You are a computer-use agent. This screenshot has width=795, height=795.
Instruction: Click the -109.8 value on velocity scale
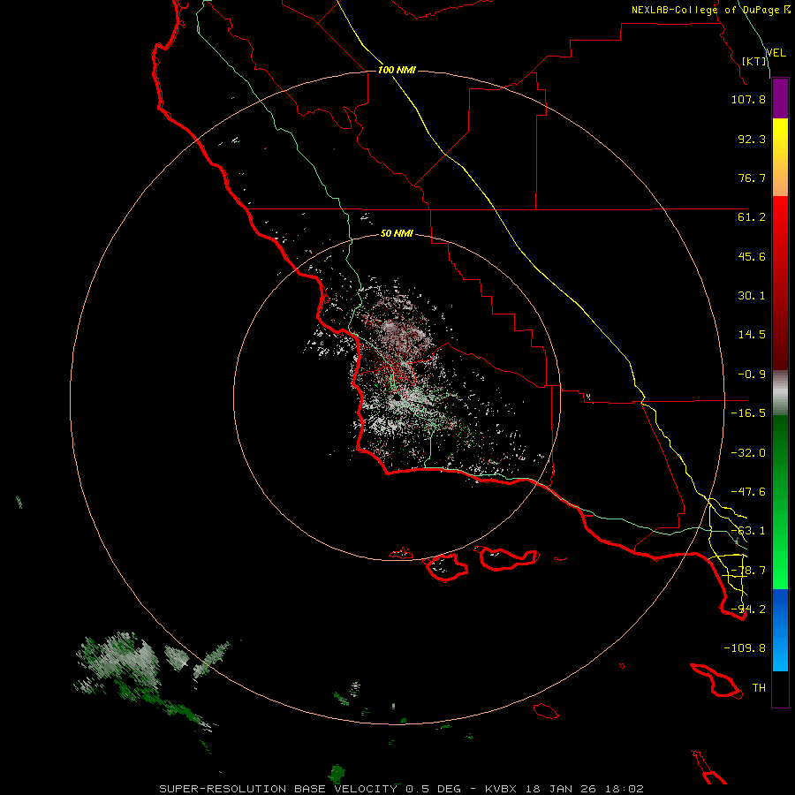(745, 648)
